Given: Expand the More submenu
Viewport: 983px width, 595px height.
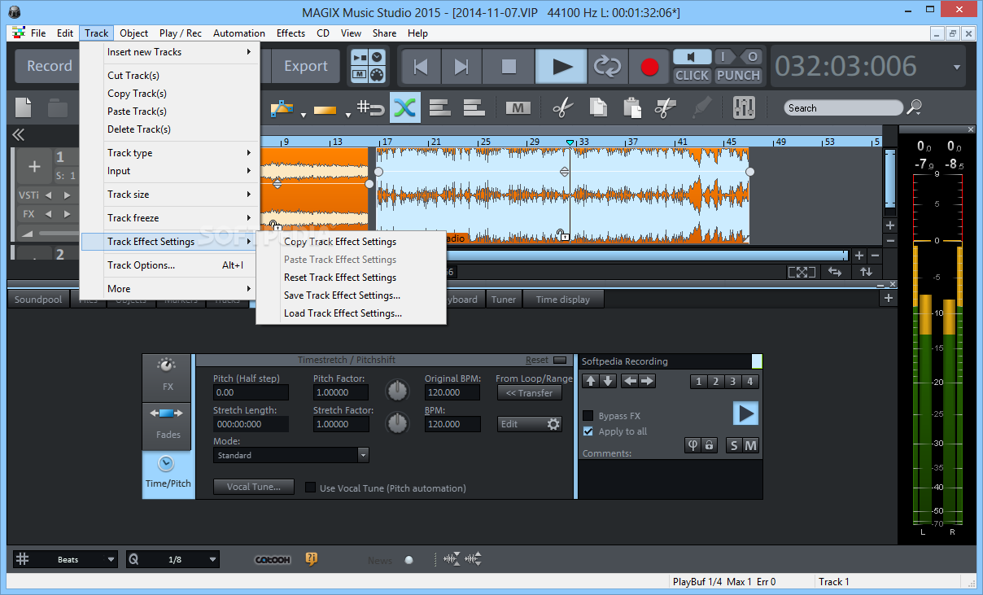Looking at the screenshot, I should click(x=170, y=289).
